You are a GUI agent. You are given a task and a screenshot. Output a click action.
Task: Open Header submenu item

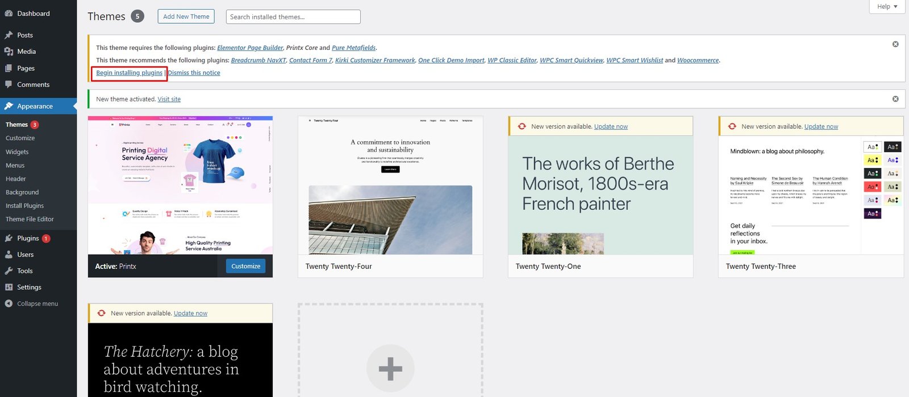tap(16, 179)
